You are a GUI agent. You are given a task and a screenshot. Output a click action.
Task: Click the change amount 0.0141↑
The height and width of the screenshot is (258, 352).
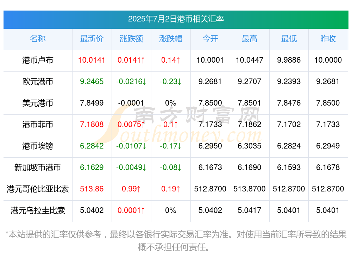tap(131, 60)
